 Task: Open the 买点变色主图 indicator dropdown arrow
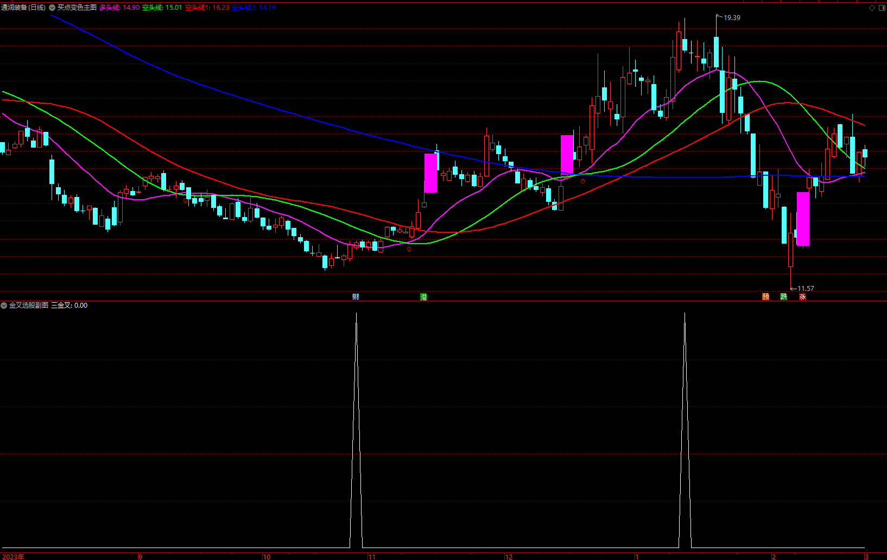(52, 8)
